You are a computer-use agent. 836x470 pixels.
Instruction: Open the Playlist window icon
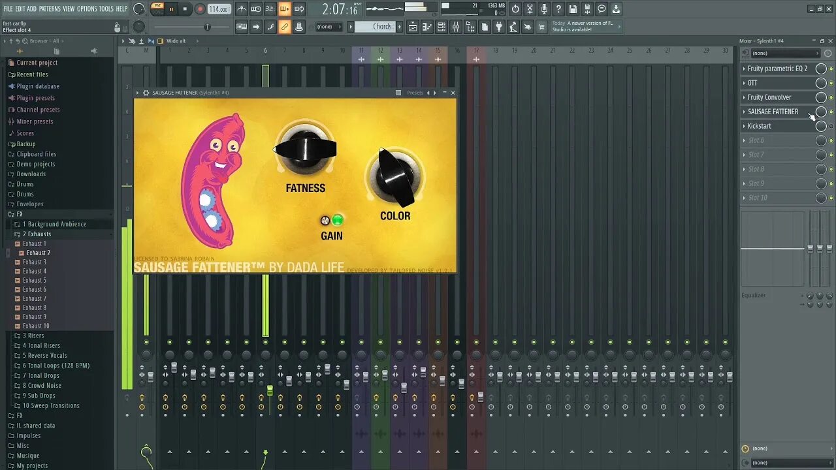click(x=413, y=27)
